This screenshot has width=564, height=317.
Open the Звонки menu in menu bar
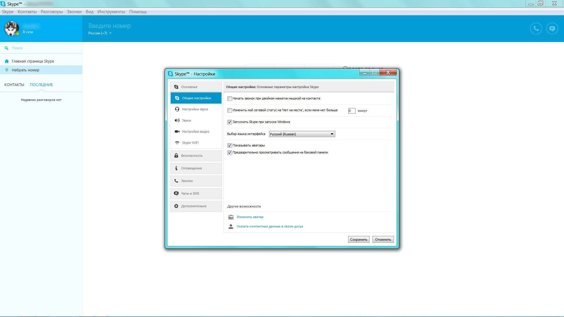74,12
